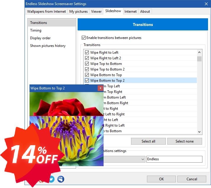Uncheck the Wipe Right to Left checkbox
Image resolution: width=211 pixels, height=188 pixels.
coord(87,52)
